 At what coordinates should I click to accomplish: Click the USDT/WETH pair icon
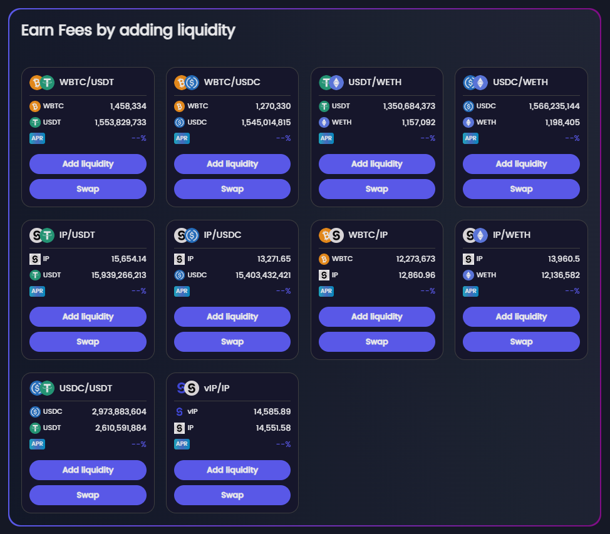pyautogui.click(x=331, y=83)
